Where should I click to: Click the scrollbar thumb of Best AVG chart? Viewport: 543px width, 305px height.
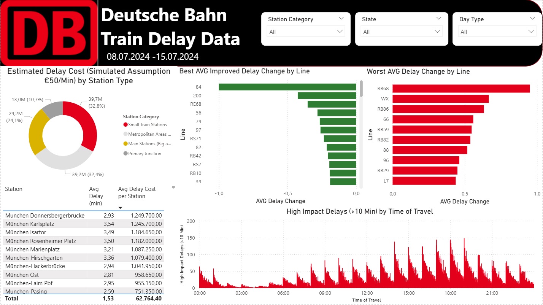click(x=361, y=88)
